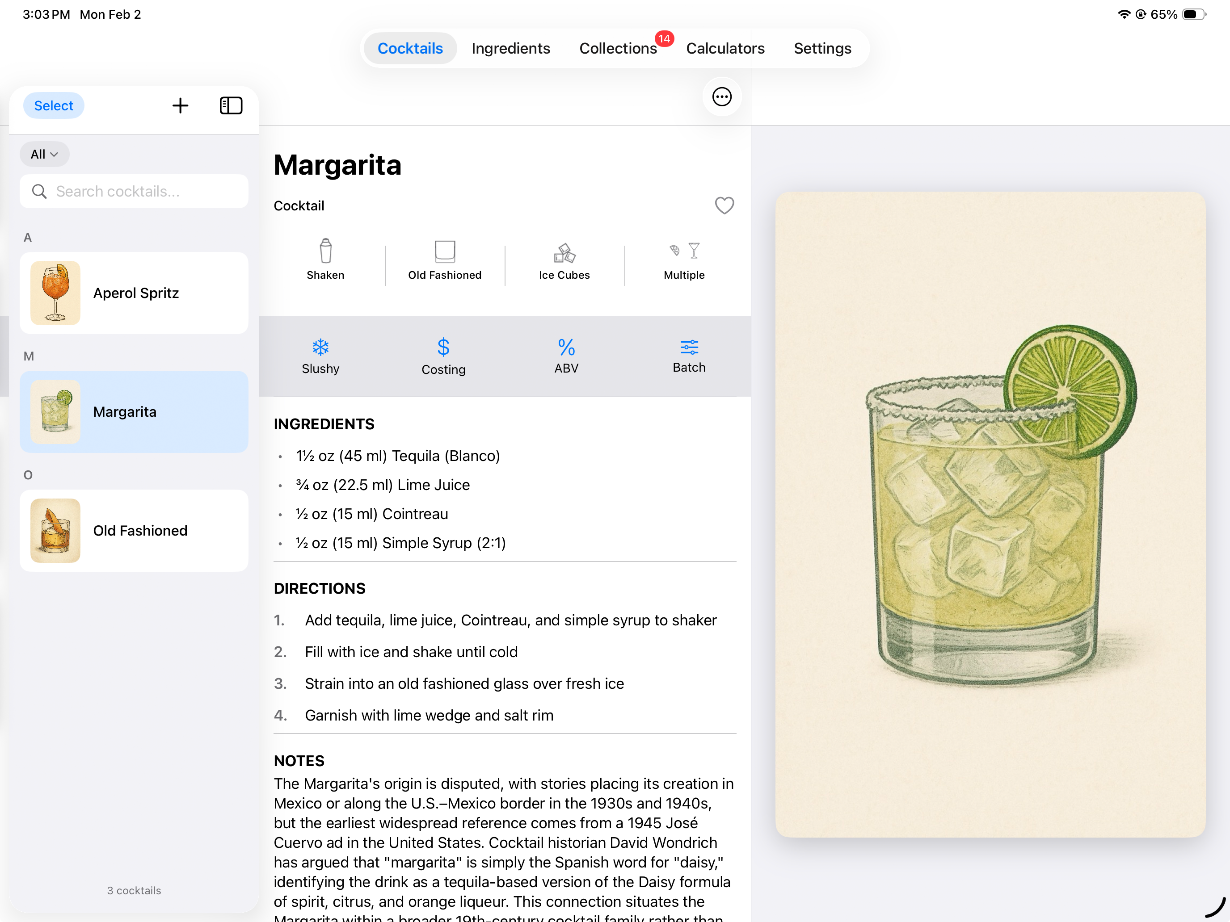The width and height of the screenshot is (1230, 922).
Task: Tap direction step 'Fill with ice and shake'
Action: 411,651
